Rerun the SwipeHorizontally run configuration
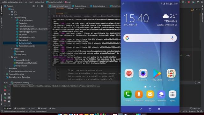Viewport: 204px width, 115px height. [5, 87]
